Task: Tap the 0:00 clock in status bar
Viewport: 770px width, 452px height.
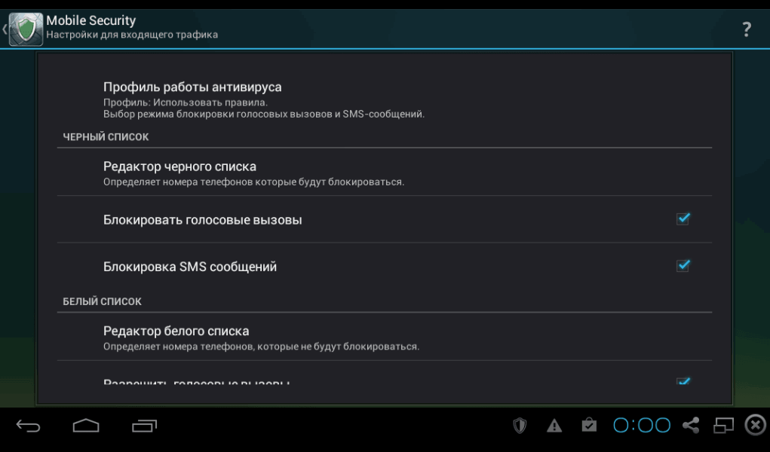Action: tap(641, 425)
